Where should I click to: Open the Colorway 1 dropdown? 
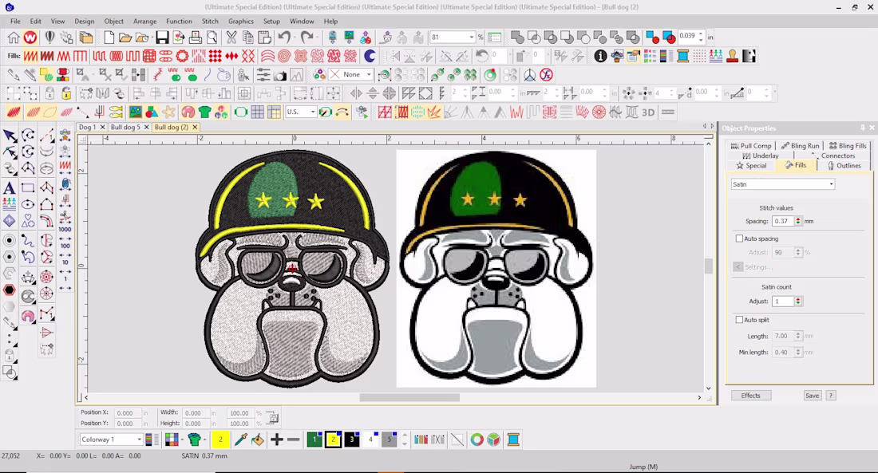[139, 439]
